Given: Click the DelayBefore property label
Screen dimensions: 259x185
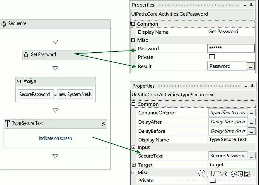Looking at the screenshot, I should click(152, 131).
